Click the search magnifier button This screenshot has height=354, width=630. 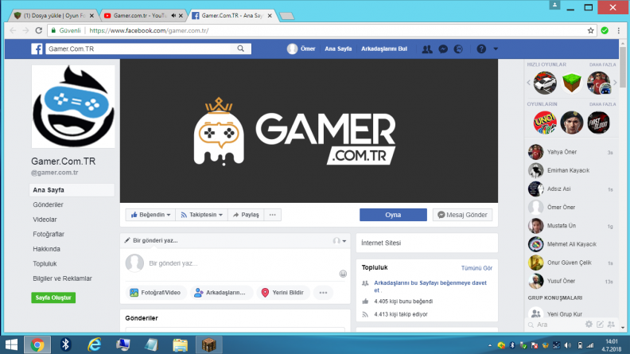(x=241, y=49)
